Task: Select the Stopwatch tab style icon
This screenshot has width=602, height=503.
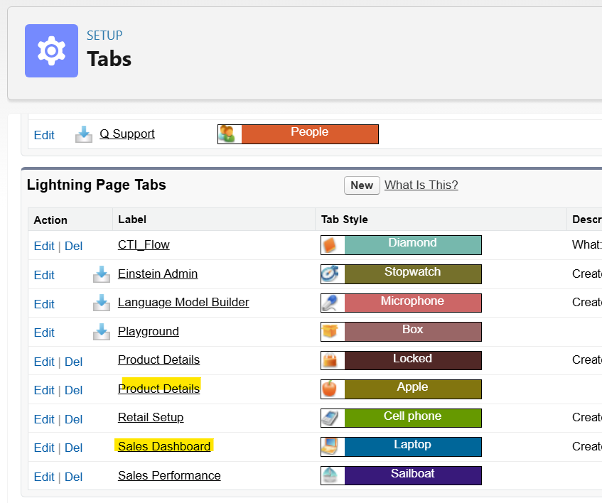Action: pyautogui.click(x=332, y=274)
